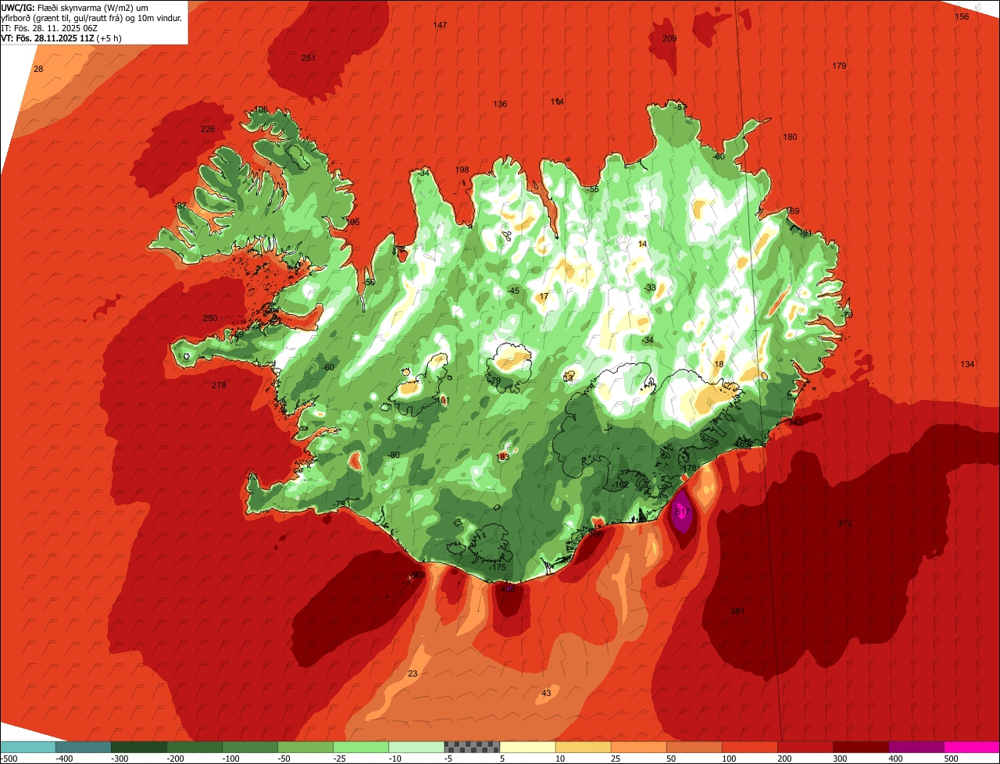Click the legend label -400
Viewport: 1000px width, 764px height.
(x=65, y=759)
